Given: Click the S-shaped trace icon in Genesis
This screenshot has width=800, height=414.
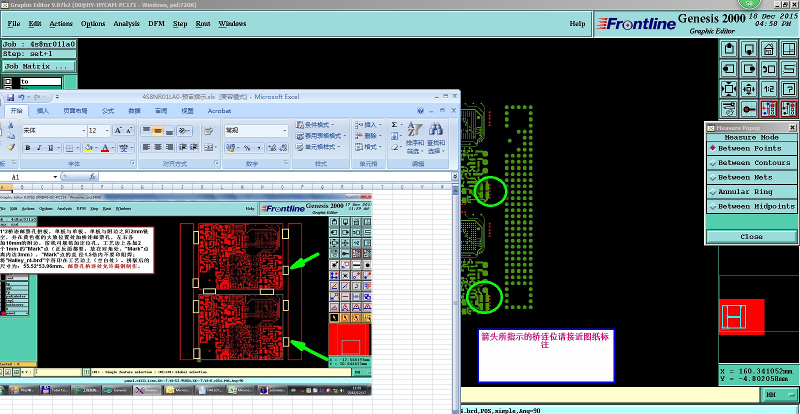Looking at the screenshot, I should (789, 69).
